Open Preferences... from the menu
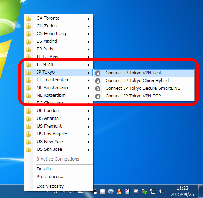Image resolution: width=203 pixels, height=198 pixels. pos(59,177)
